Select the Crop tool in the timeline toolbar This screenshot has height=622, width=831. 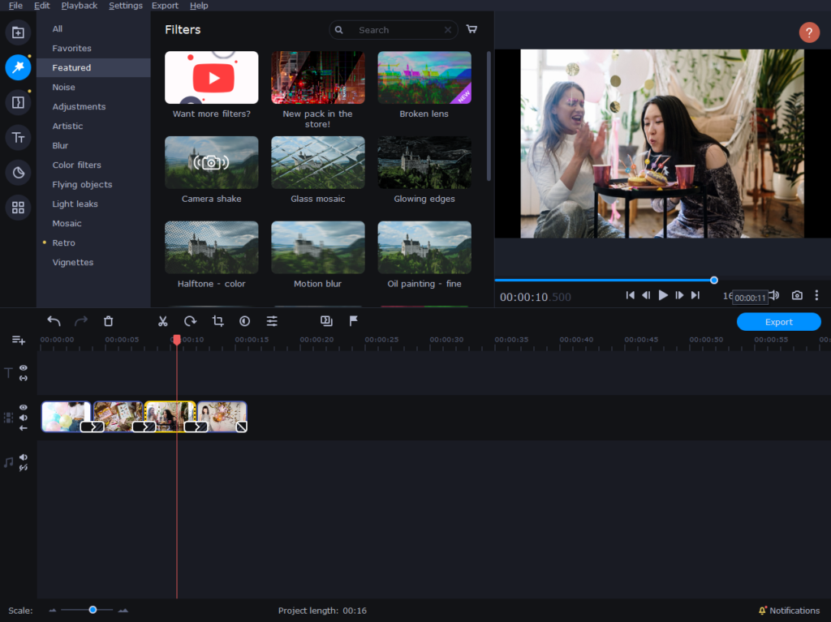pyautogui.click(x=217, y=321)
